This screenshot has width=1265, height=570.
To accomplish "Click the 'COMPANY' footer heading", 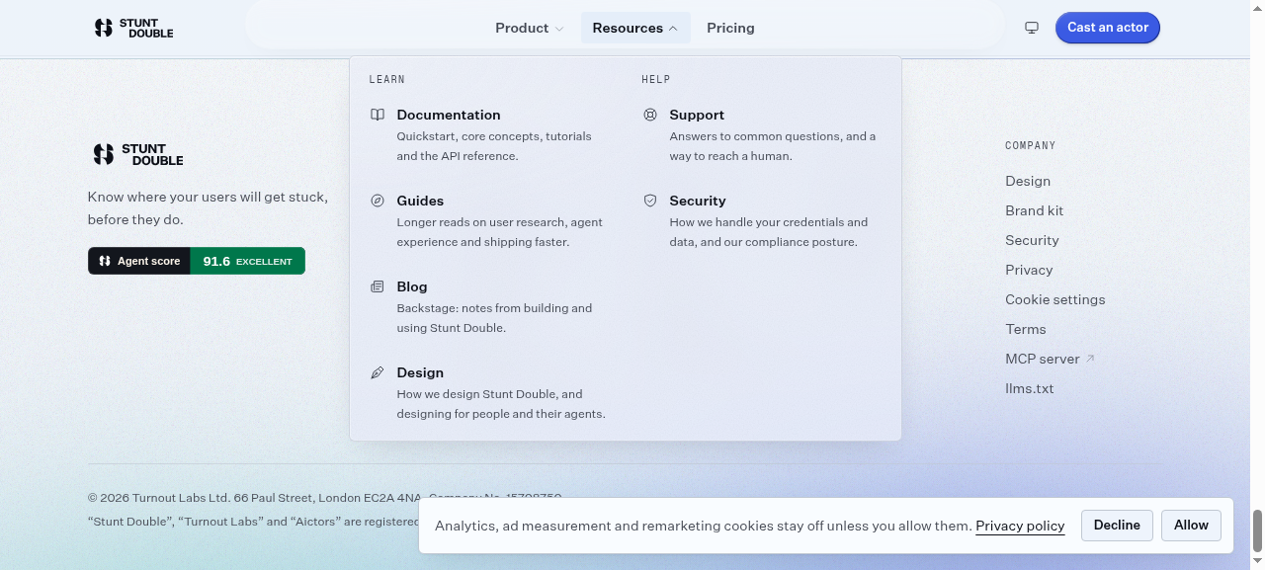I will coord(1031,145).
